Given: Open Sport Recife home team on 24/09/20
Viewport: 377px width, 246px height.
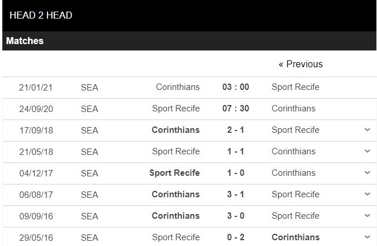Looking at the screenshot, I should coord(176,108).
